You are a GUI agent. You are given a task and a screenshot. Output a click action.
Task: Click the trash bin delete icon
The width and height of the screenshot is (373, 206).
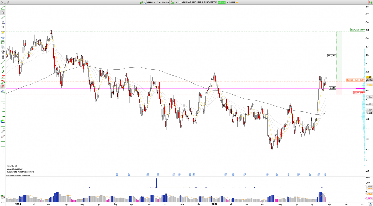tap(3, 57)
